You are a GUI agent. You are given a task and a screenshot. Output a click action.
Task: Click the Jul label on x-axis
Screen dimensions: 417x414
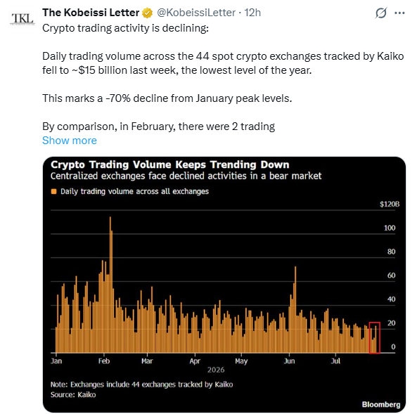335,361
